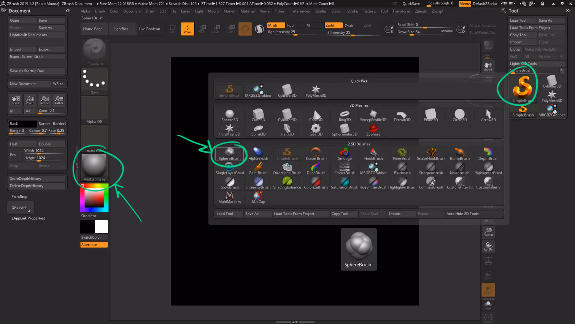Viewport: 575px width, 324px height.
Task: Select the MatCap tool in brushes
Action: click(258, 198)
